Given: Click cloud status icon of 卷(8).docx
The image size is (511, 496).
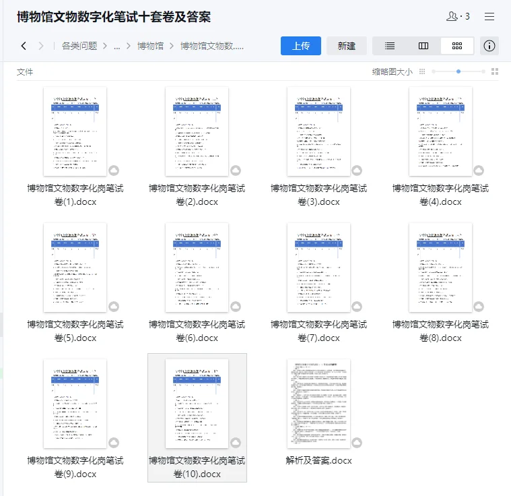Looking at the screenshot, I should [479, 307].
